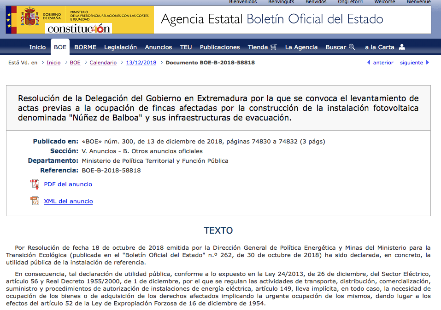The image size is (441, 310).
Task: Click the paragraph starting Por Resolución de fecha
Action: click(x=218, y=255)
